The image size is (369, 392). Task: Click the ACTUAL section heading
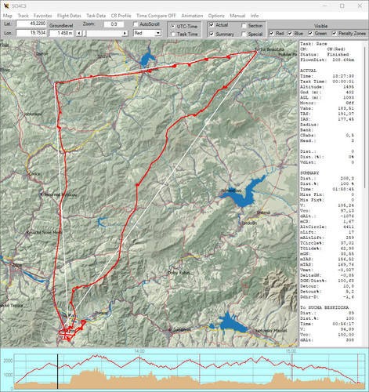point(308,71)
